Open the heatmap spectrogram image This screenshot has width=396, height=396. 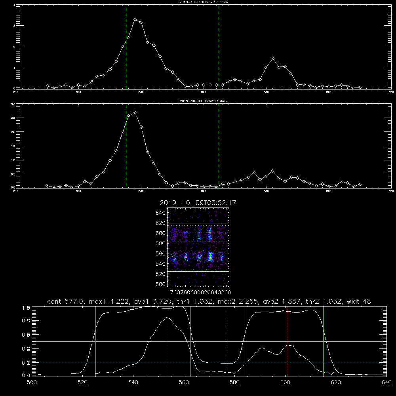(x=198, y=247)
